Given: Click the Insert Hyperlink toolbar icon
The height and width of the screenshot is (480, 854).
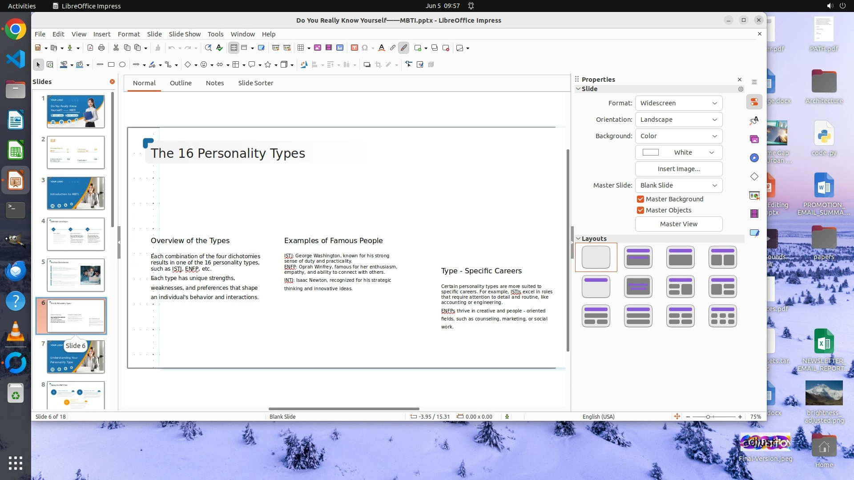Looking at the screenshot, I should [x=392, y=48].
